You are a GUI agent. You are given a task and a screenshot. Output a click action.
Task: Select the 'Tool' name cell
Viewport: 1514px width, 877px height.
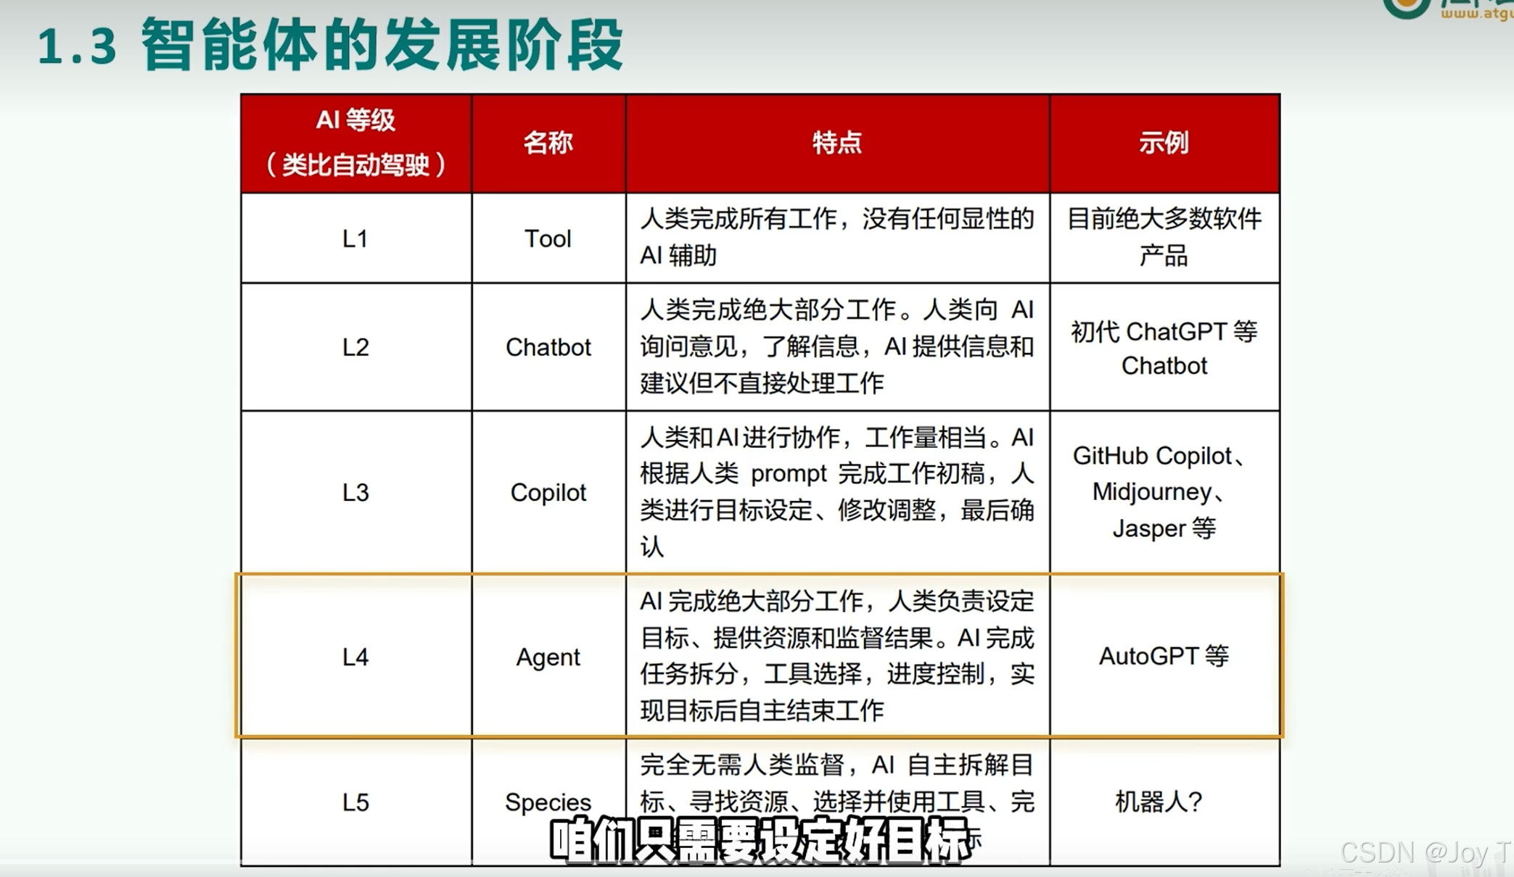point(548,238)
